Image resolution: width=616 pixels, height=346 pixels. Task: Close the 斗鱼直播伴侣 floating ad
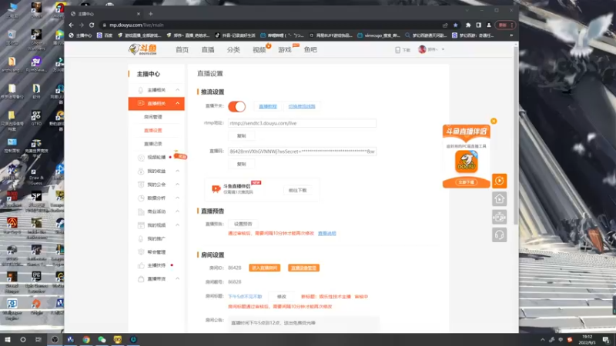[494, 121]
